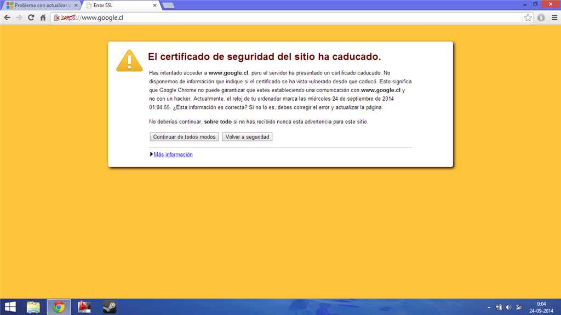This screenshot has width=561, height=315.
Task: Minimize the Chrome window
Action: (x=524, y=4)
